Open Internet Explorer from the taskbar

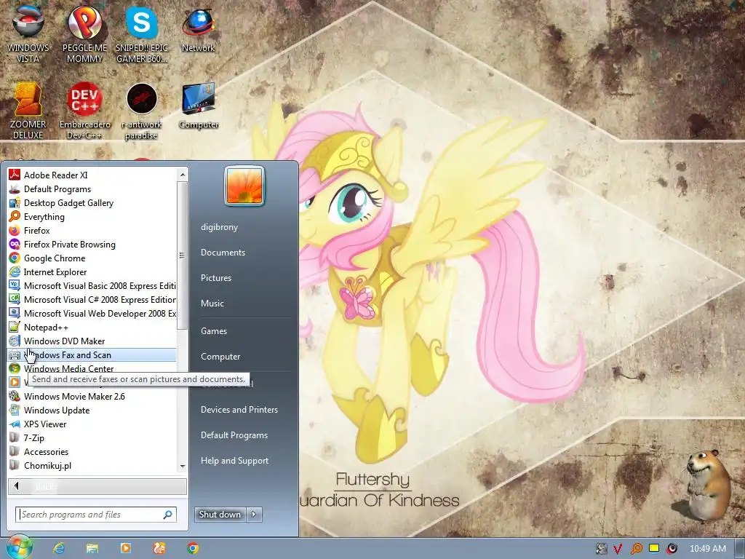pyautogui.click(x=59, y=548)
